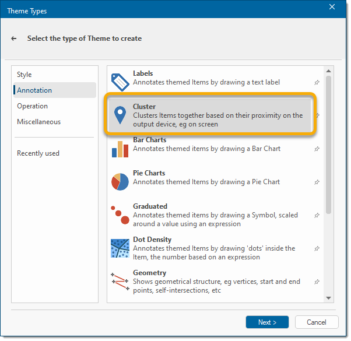This screenshot has height=341, width=351.
Task: Go back using the left arrow
Action: 14,38
